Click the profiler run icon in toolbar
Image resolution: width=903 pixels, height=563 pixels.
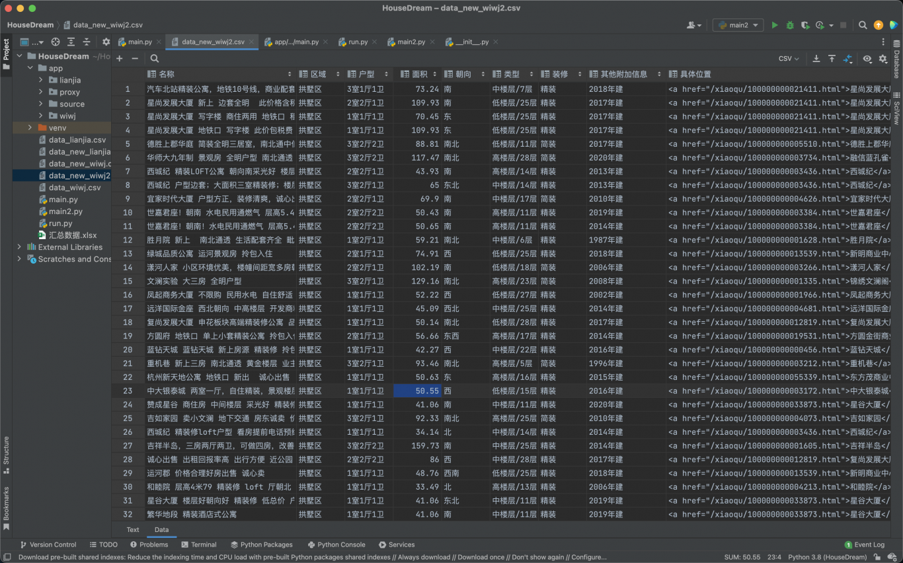pyautogui.click(x=820, y=25)
